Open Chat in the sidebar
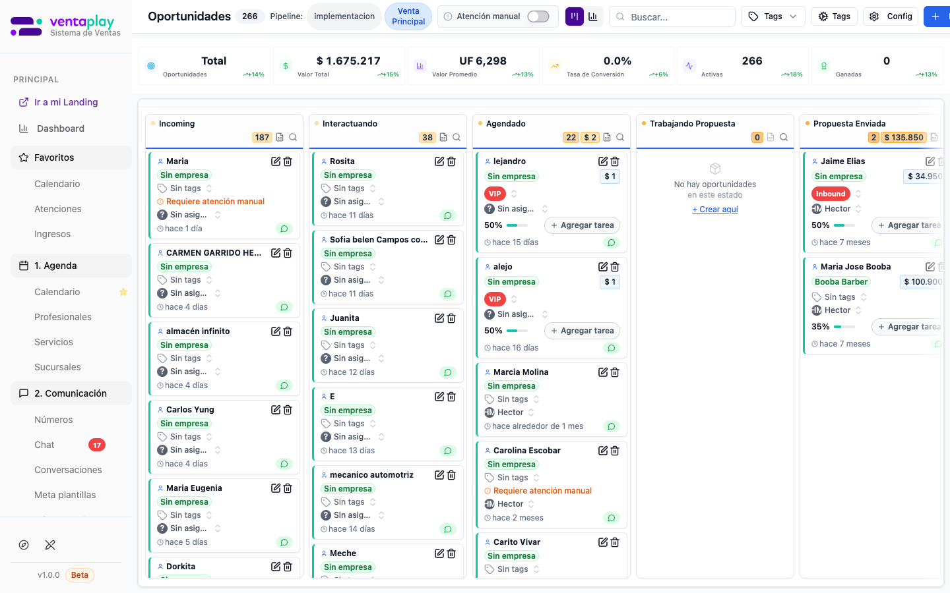The image size is (950, 593). click(45, 445)
